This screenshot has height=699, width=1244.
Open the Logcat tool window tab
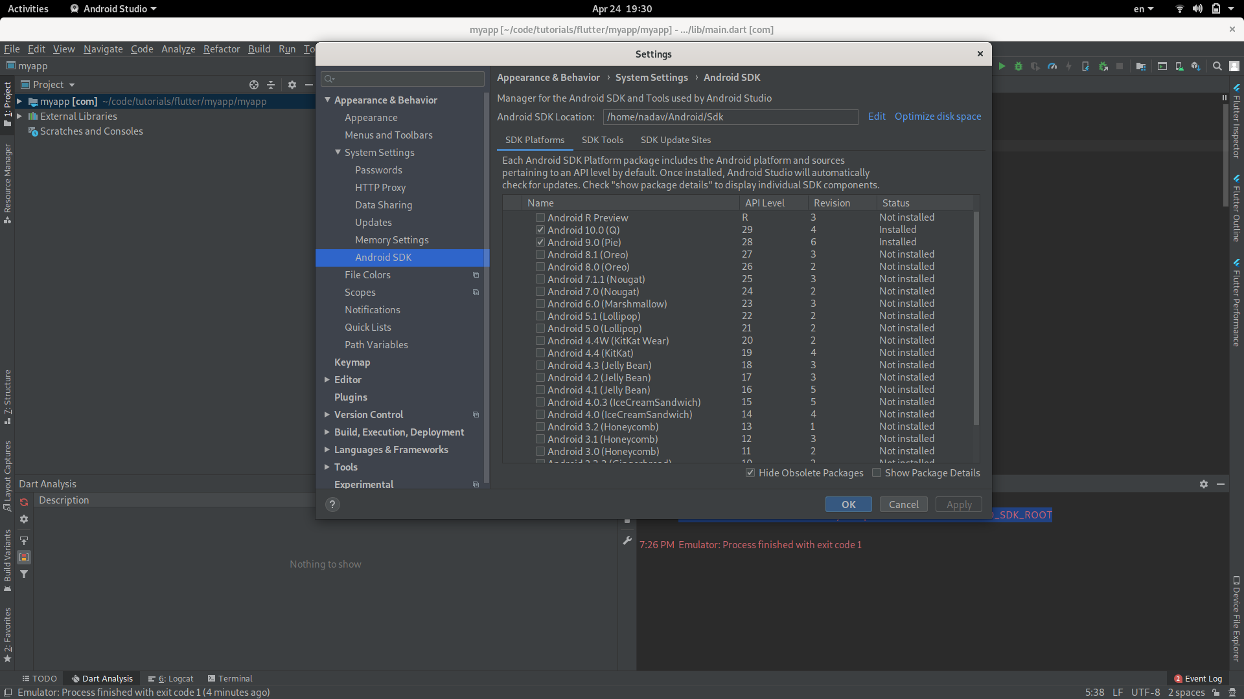171,678
